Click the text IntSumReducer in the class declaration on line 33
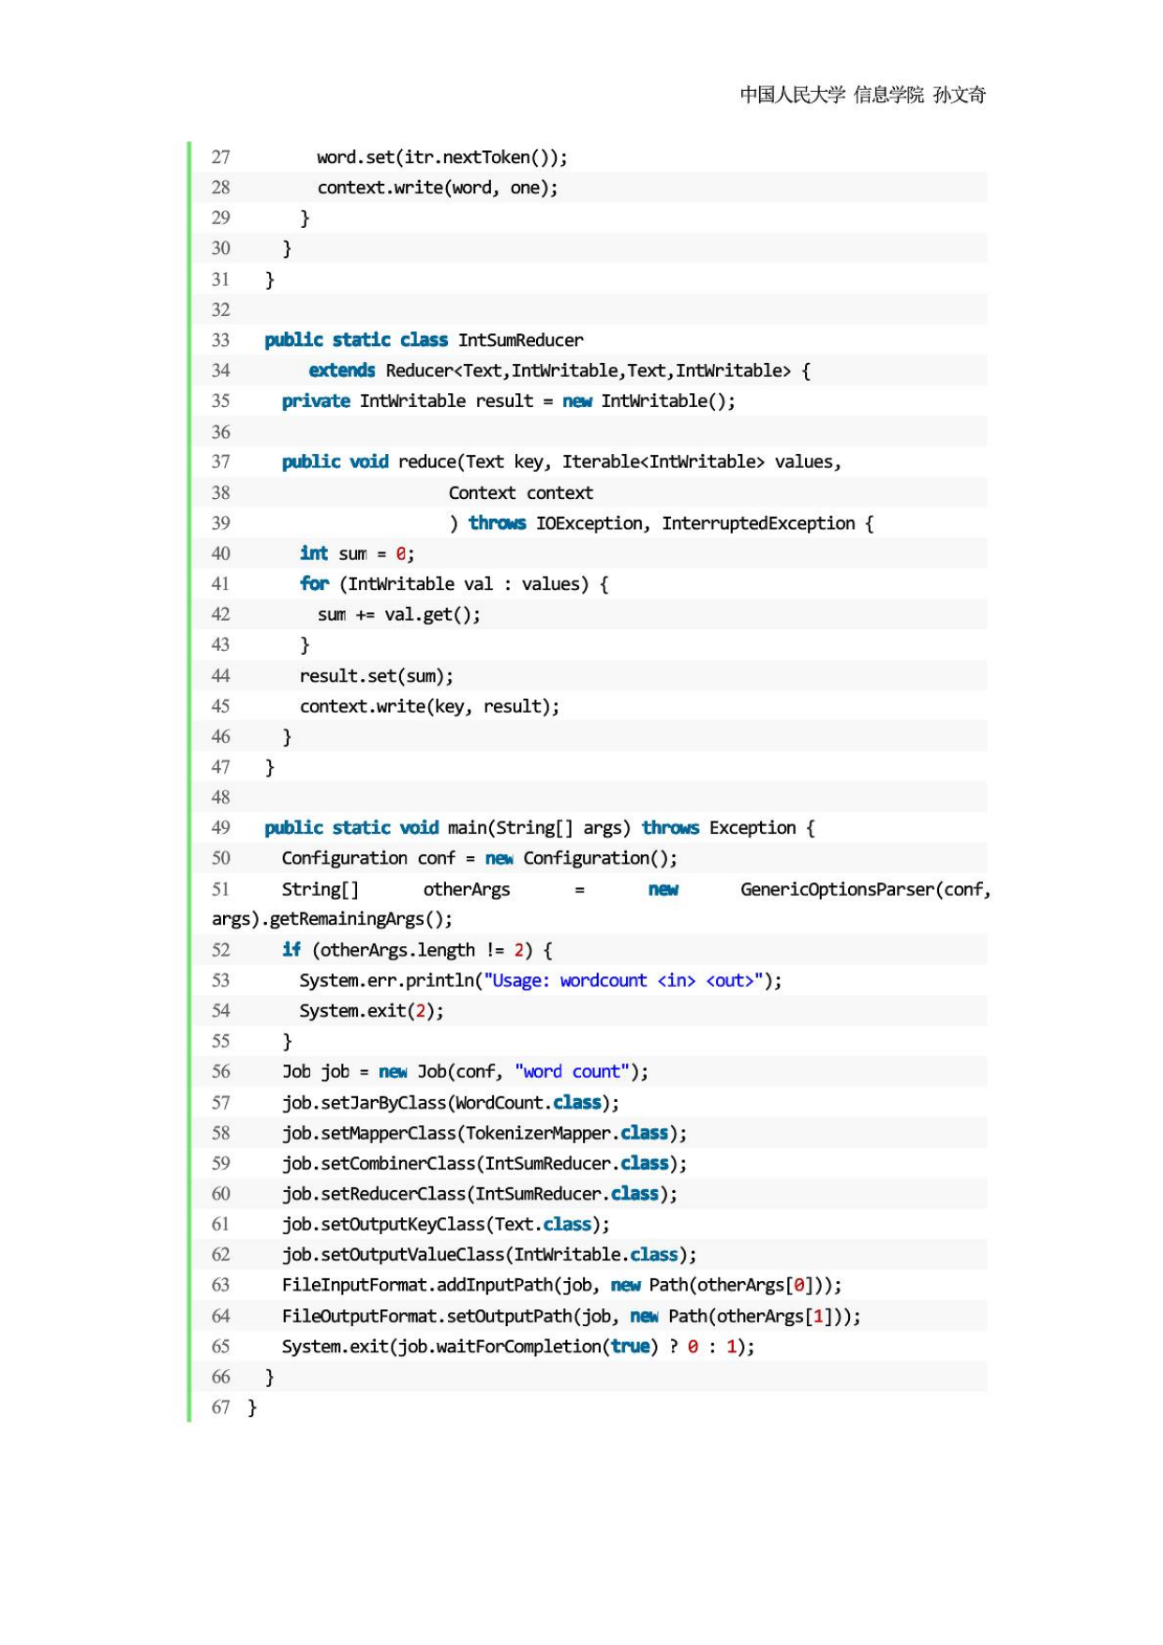Image resolution: width=1163 pixels, height=1645 pixels. tap(520, 340)
